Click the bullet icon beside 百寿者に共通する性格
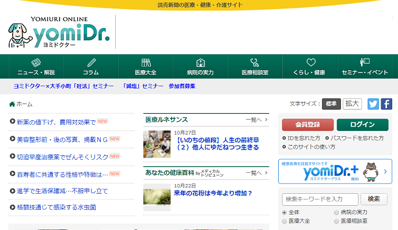The width and height of the screenshot is (398, 230). click(13, 174)
